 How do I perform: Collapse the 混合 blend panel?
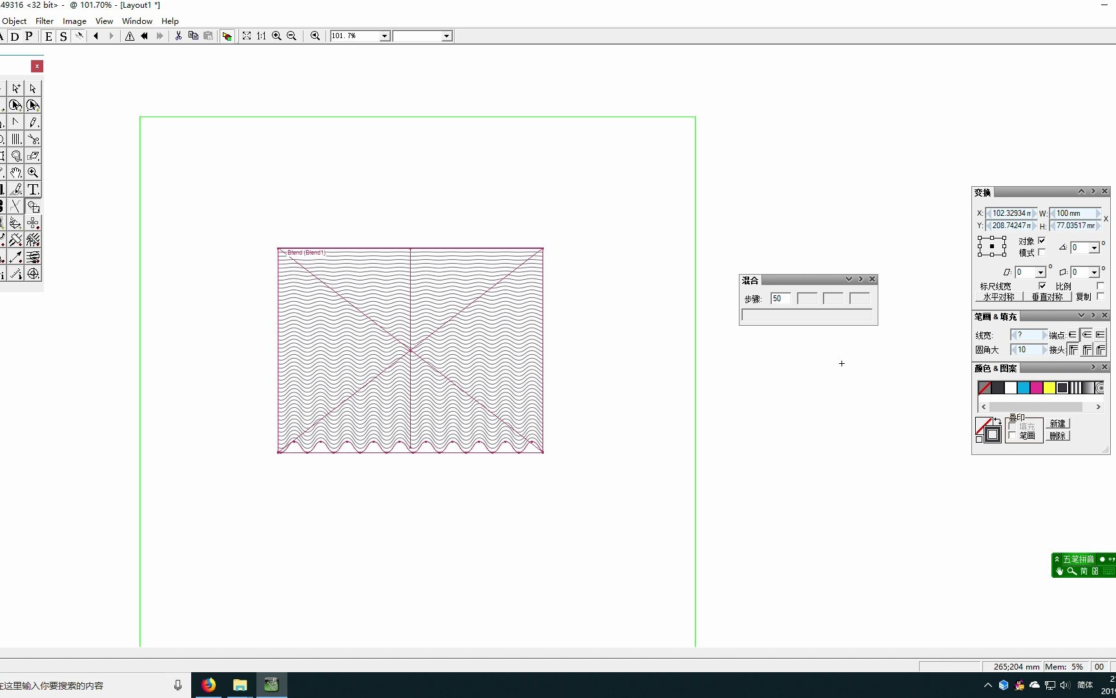pos(849,279)
